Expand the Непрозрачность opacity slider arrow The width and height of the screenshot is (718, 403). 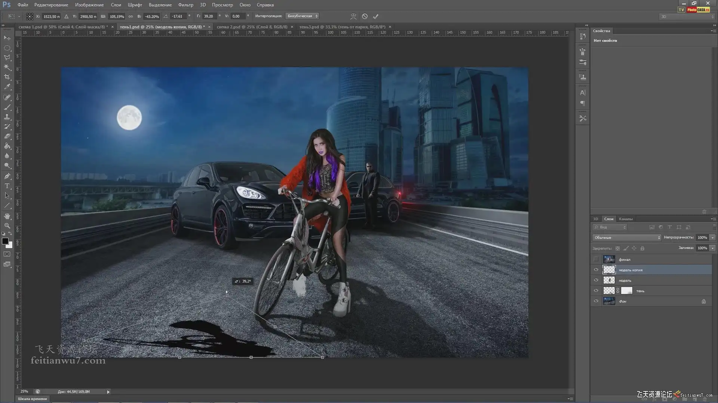(712, 238)
